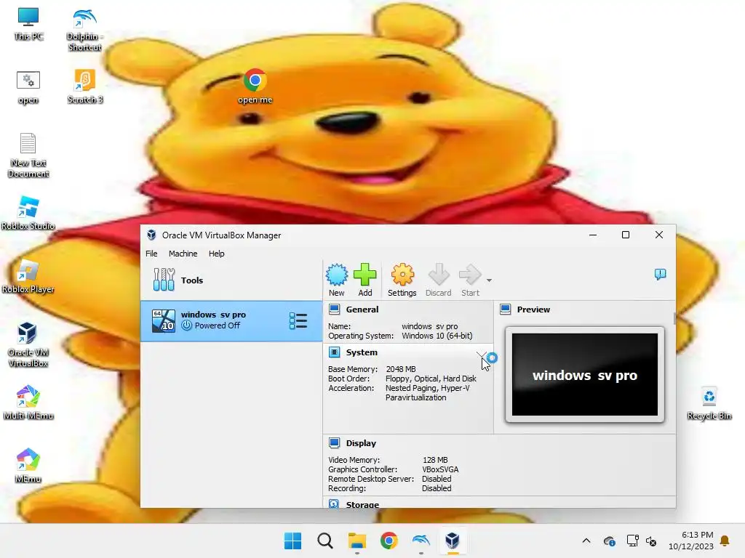This screenshot has width=745, height=558.
Task: Select the New Text Document desktop icon
Action: pos(28,155)
